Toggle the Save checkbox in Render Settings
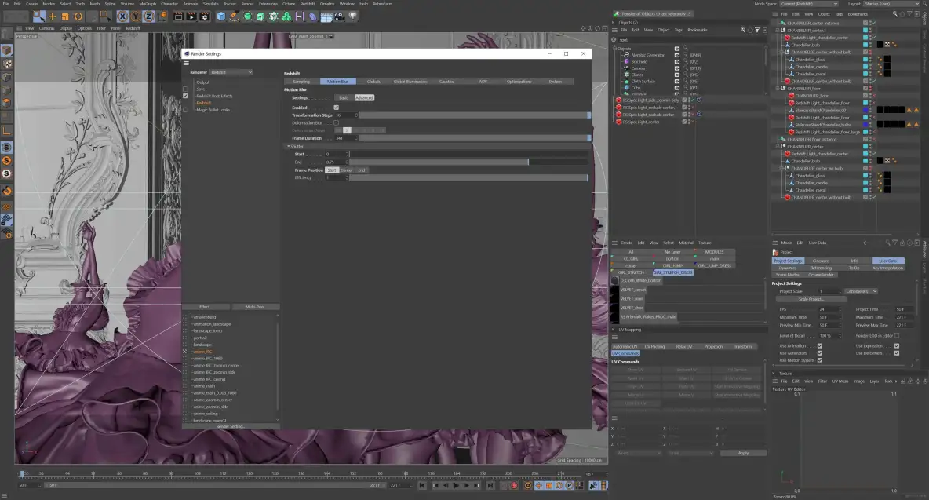Screen dimensions: 929x500 (x=185, y=89)
